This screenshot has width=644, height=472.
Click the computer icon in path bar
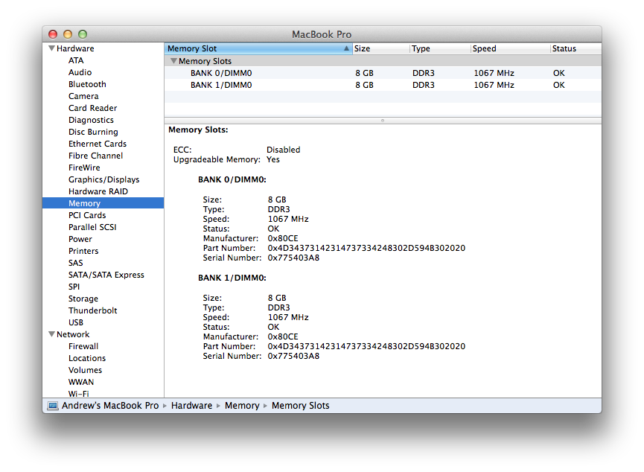pyautogui.click(x=53, y=406)
